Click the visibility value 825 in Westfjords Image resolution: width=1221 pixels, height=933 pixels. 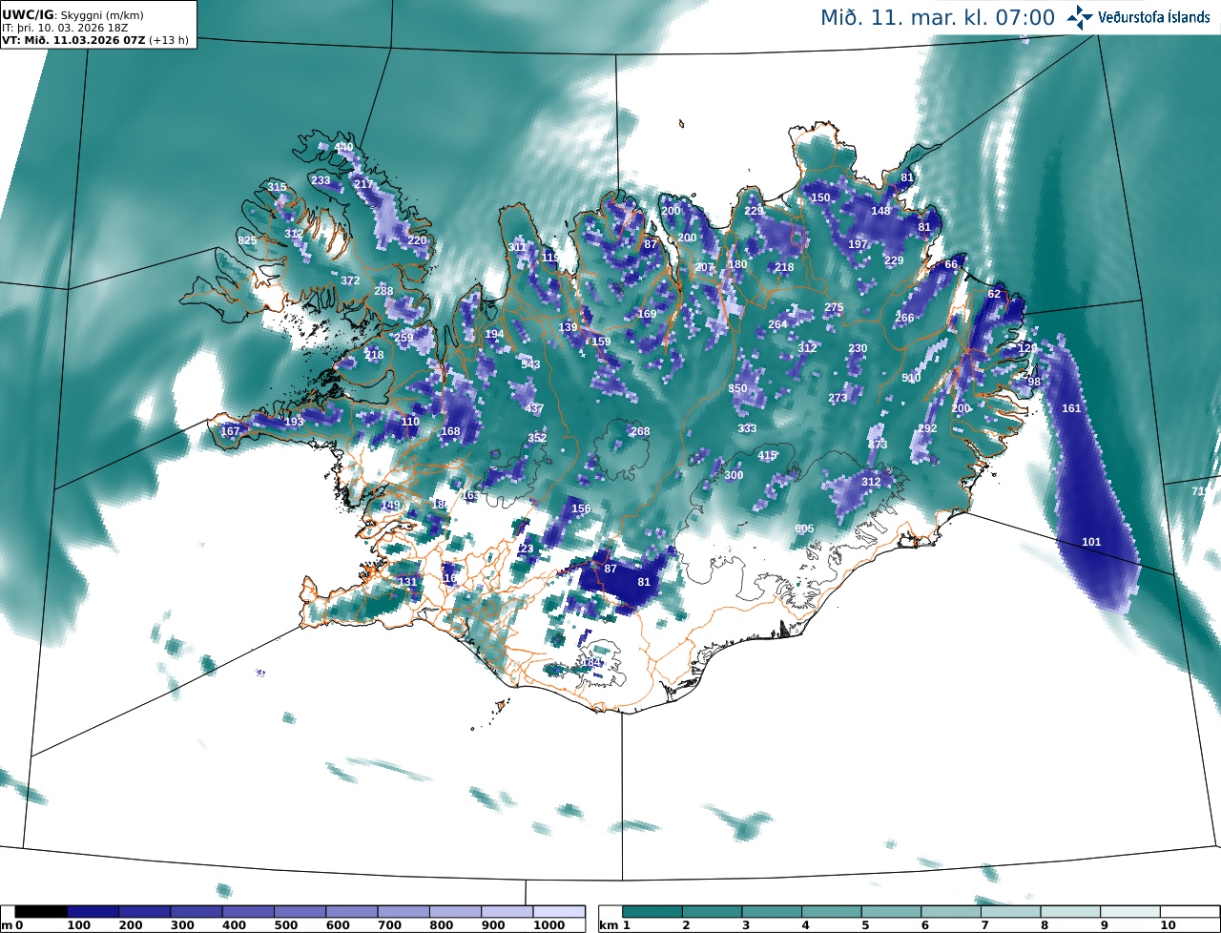coord(247,240)
